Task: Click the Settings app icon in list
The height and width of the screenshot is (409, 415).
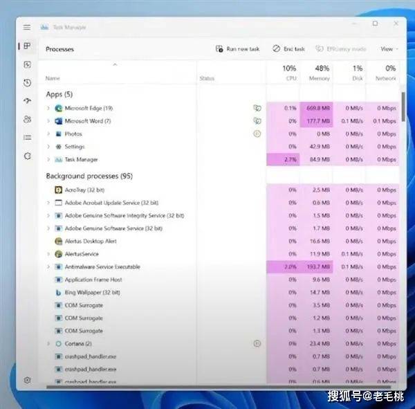Action: pos(58,147)
